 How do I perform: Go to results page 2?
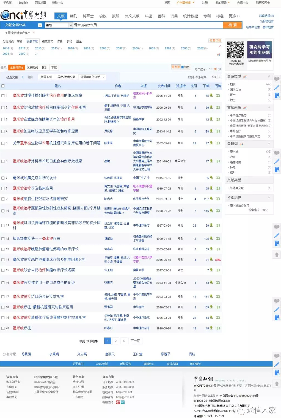[115, 341]
